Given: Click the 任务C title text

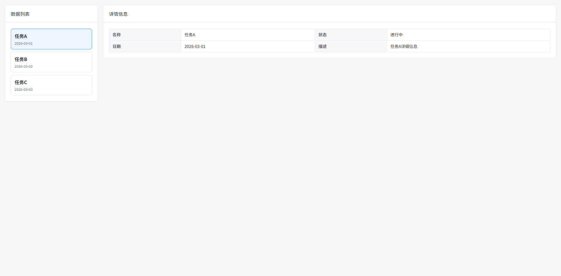Looking at the screenshot, I should point(21,82).
